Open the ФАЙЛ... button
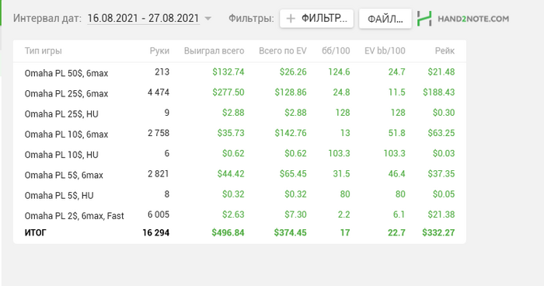The width and height of the screenshot is (544, 286). [x=385, y=19]
